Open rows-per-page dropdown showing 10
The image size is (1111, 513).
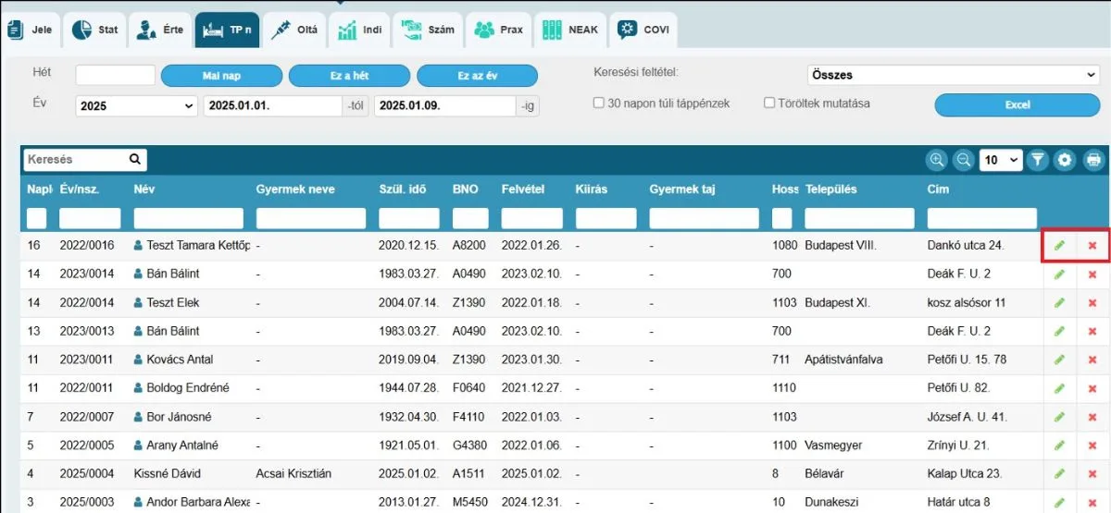pos(1001,160)
